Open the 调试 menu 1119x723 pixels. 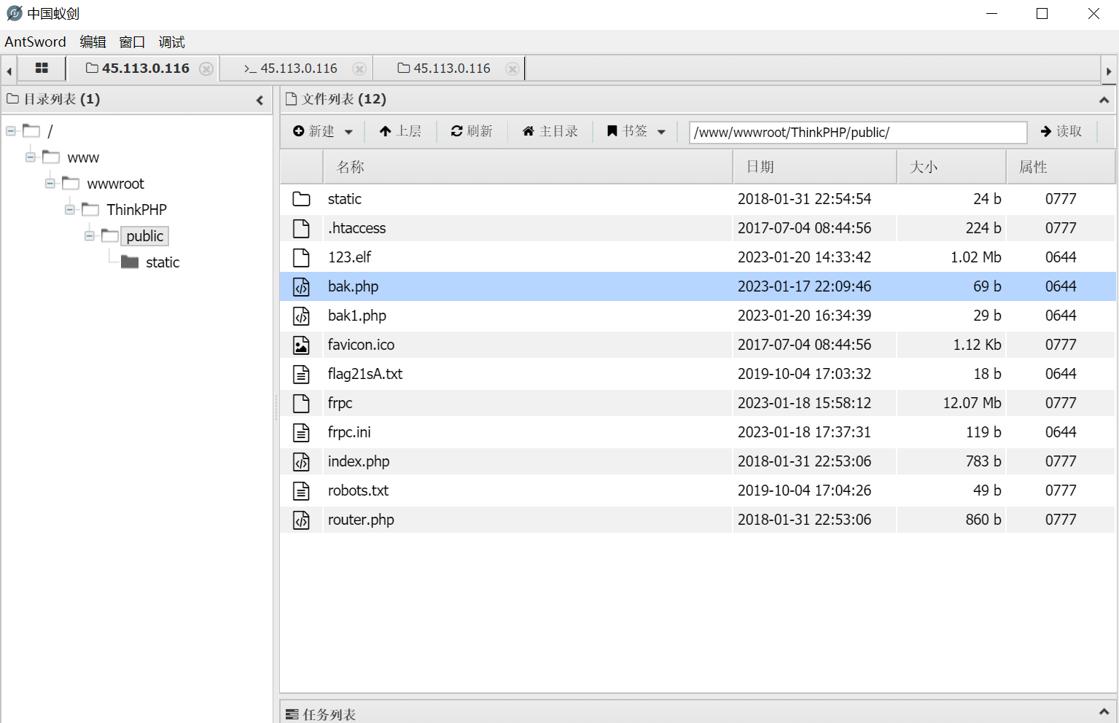point(171,42)
